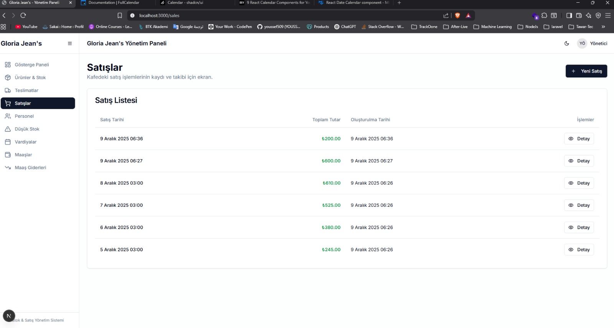The width and height of the screenshot is (614, 328).
Task: Click Gloria Jean's sidebar logo text
Action: tap(21, 43)
